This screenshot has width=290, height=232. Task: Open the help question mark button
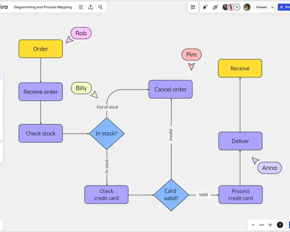pyautogui.click(x=280, y=225)
